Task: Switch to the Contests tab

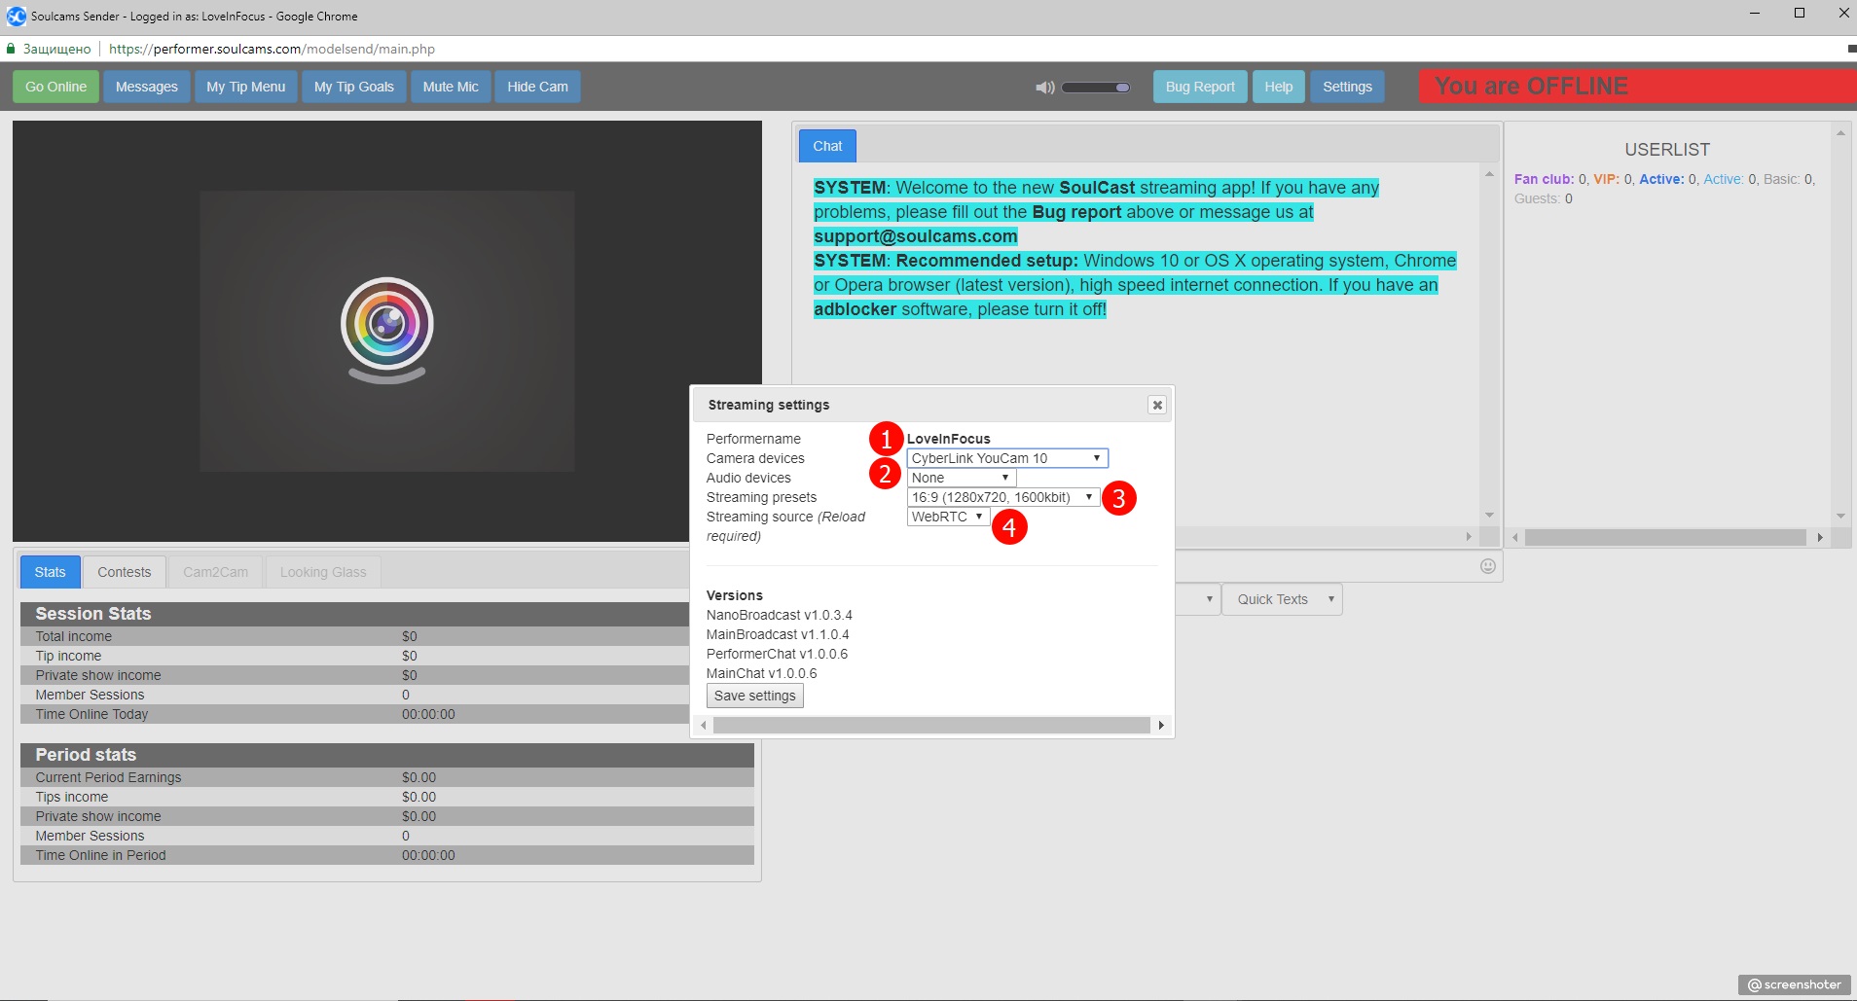Action: tap(124, 572)
